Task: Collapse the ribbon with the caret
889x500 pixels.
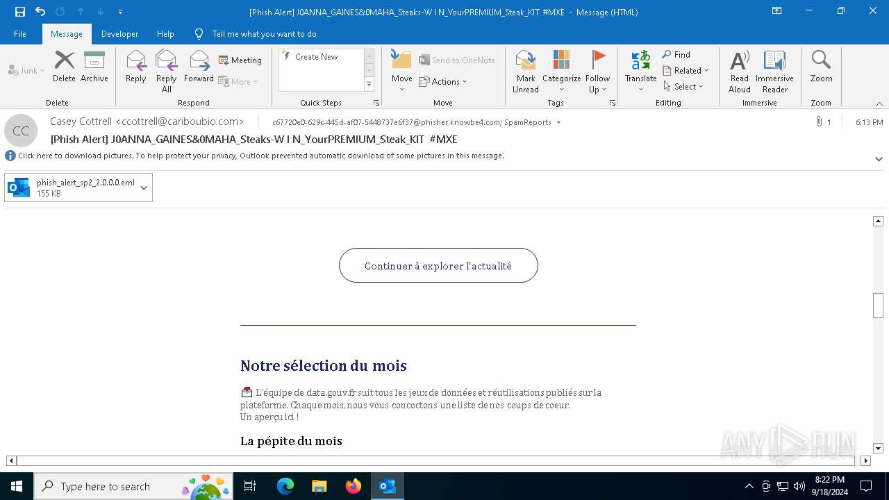Action: pos(879,103)
